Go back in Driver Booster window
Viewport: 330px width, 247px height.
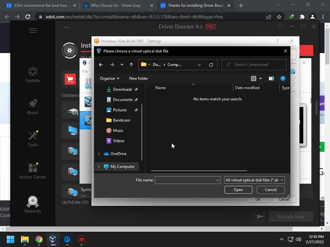[x=67, y=27]
